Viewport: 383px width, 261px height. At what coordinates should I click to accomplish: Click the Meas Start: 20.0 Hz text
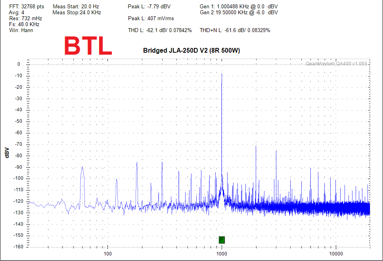[x=76, y=7]
